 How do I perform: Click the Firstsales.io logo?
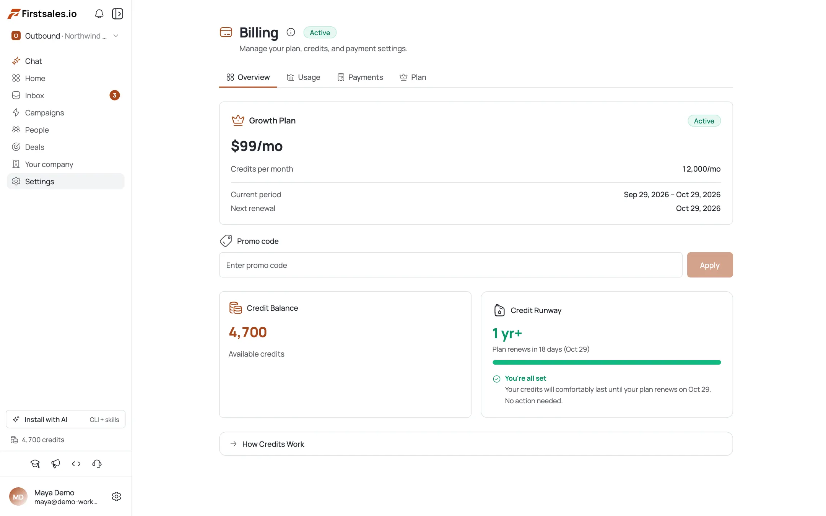click(42, 14)
